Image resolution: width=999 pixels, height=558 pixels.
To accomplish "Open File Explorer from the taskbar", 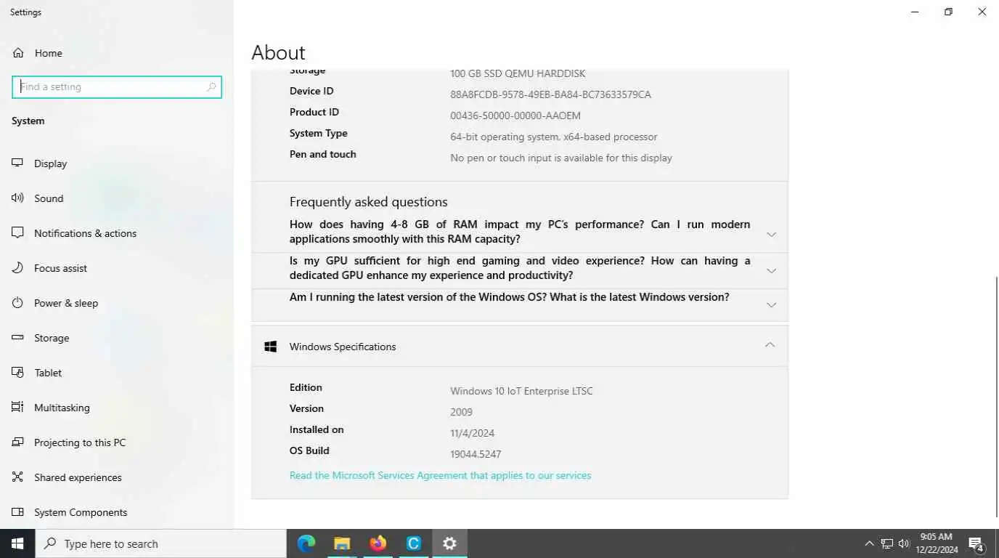I will coord(342,543).
